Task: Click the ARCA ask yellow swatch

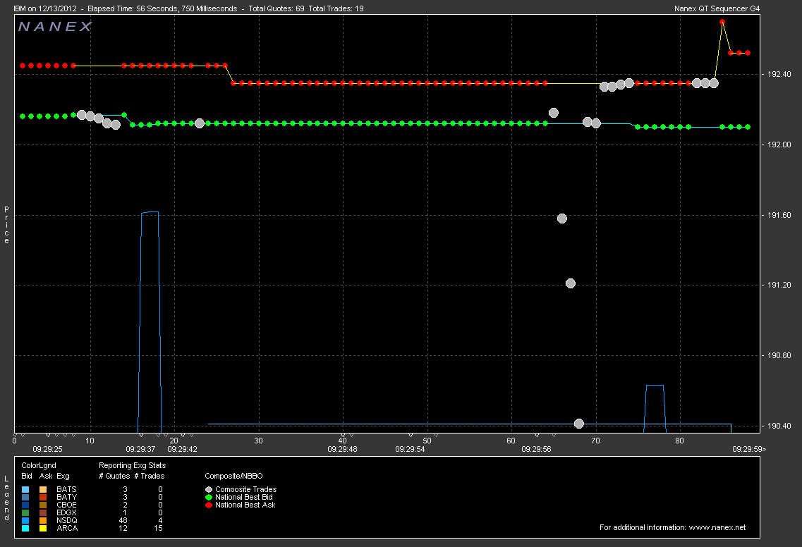Action: [43, 528]
